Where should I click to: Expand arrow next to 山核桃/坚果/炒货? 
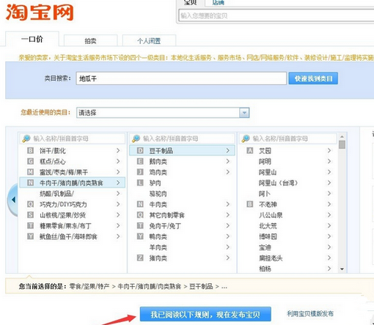tap(118, 215)
